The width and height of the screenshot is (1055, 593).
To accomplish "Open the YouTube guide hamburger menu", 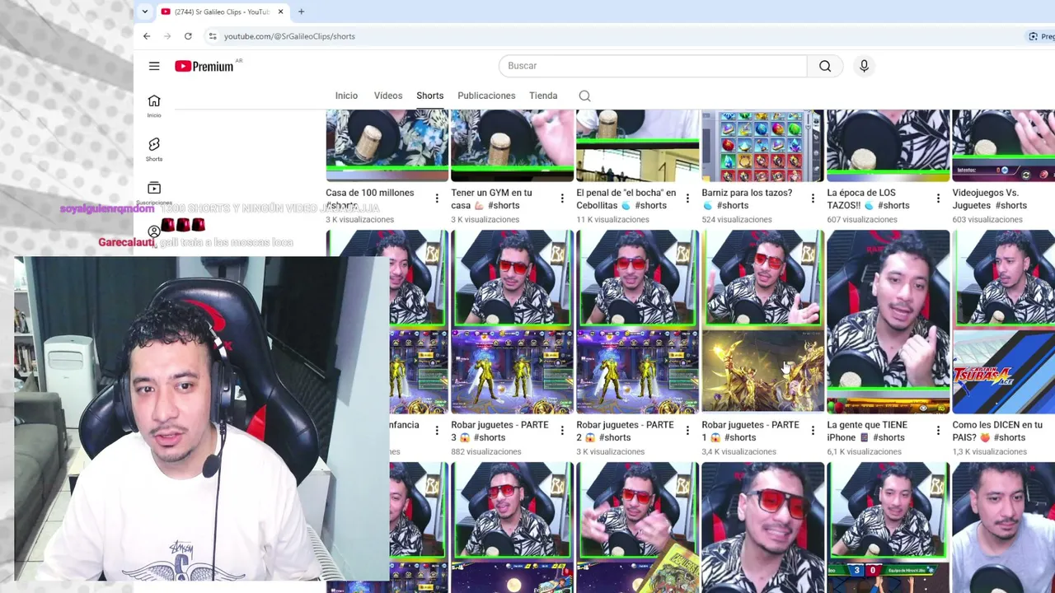I will (154, 66).
